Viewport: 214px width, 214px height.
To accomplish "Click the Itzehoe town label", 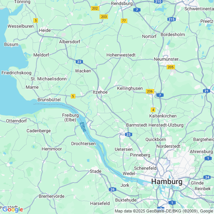I will pos(100,92).
